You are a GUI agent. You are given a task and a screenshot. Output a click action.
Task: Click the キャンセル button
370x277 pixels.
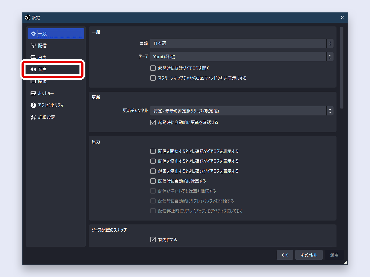tap(309, 255)
